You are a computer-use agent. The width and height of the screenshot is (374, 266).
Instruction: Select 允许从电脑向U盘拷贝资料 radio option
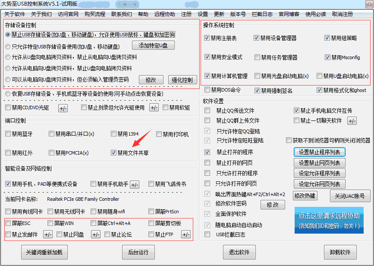coord(8,68)
